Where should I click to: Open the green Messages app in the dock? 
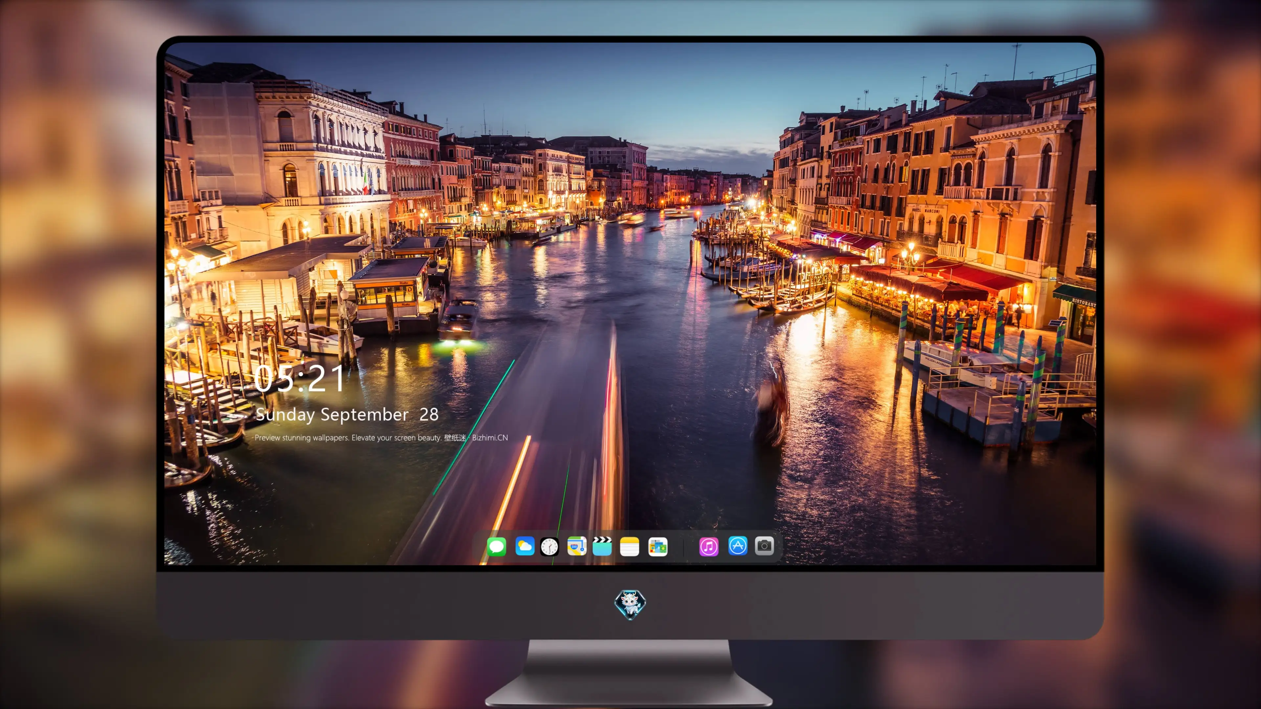click(x=497, y=547)
